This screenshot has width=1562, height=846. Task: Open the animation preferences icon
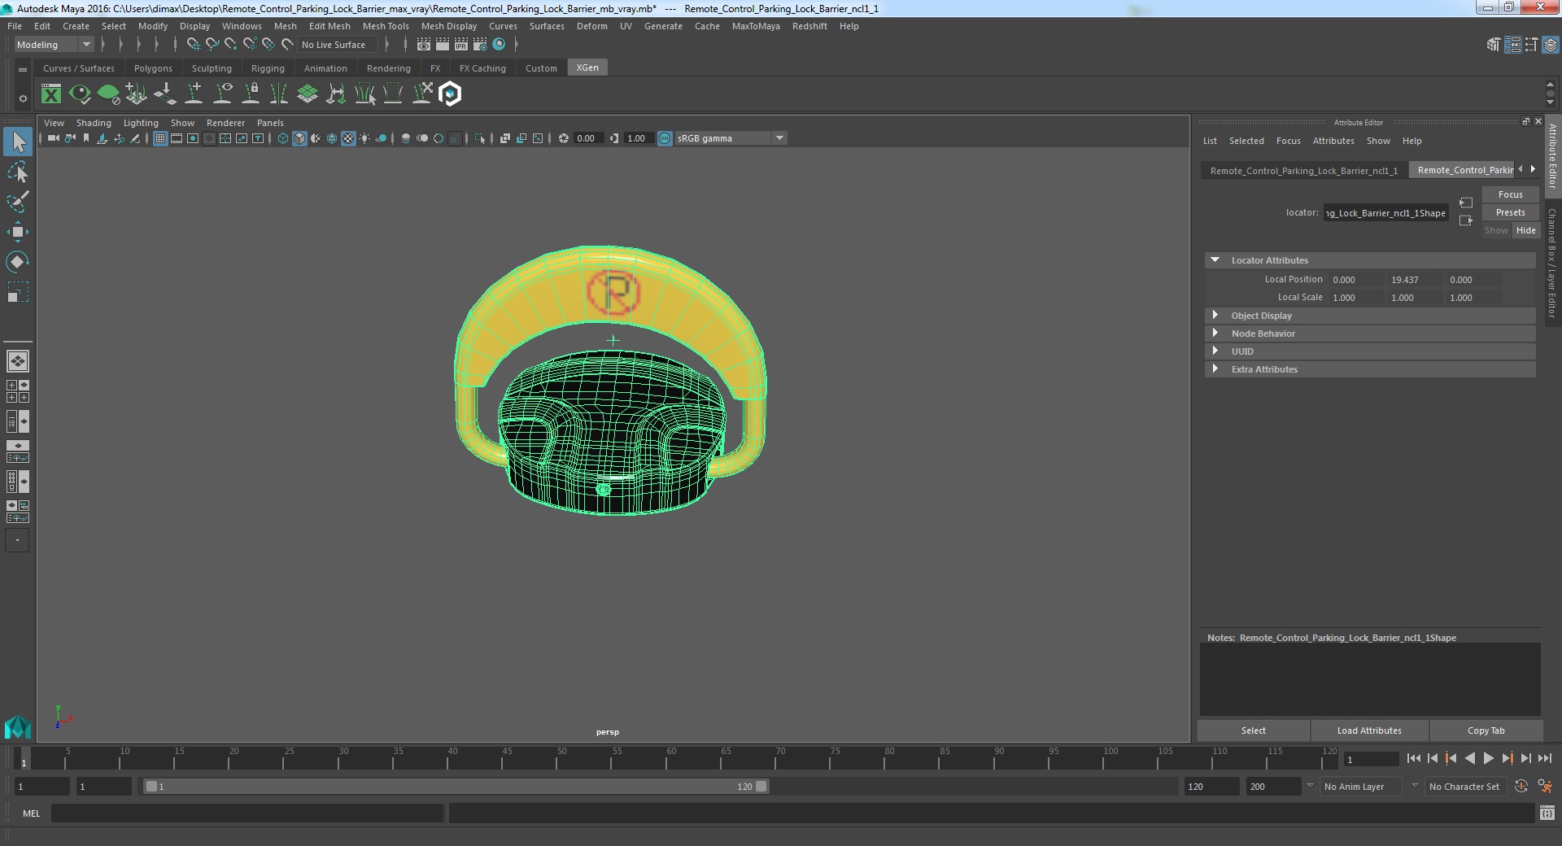click(1546, 786)
